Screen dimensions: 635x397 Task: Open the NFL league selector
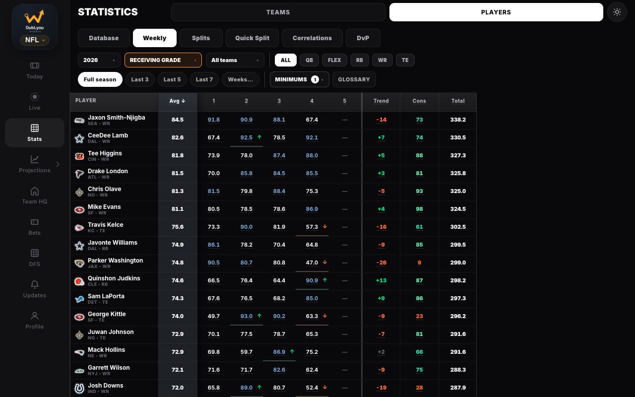35,40
